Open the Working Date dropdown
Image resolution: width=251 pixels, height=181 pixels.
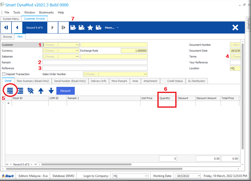(x=198, y=176)
